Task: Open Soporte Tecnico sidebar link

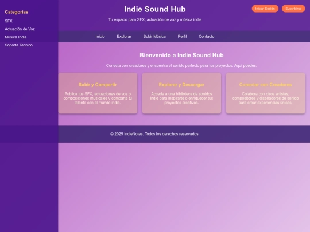Action: coord(19,45)
